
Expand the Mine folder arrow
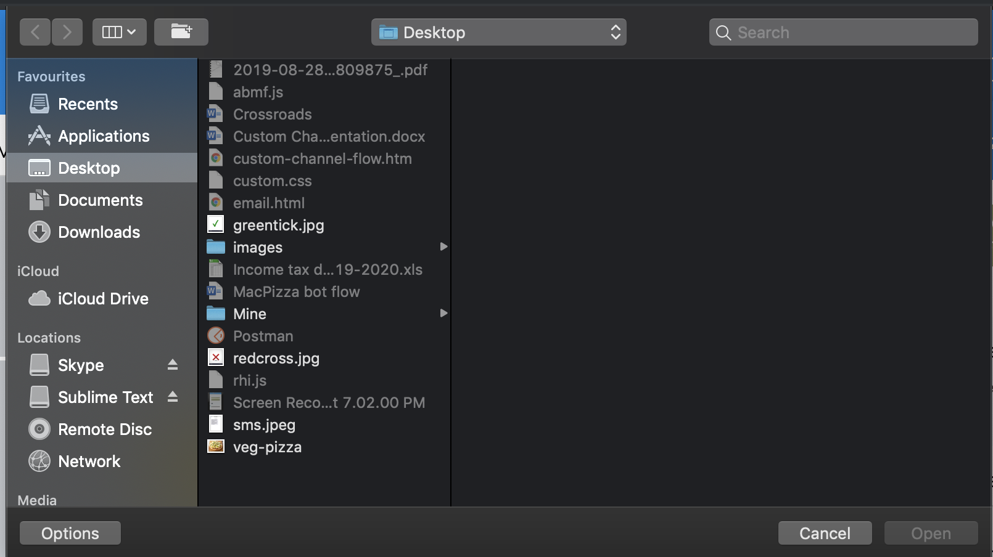[443, 314]
